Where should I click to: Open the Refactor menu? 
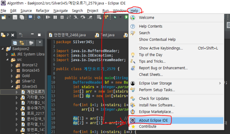42,11
